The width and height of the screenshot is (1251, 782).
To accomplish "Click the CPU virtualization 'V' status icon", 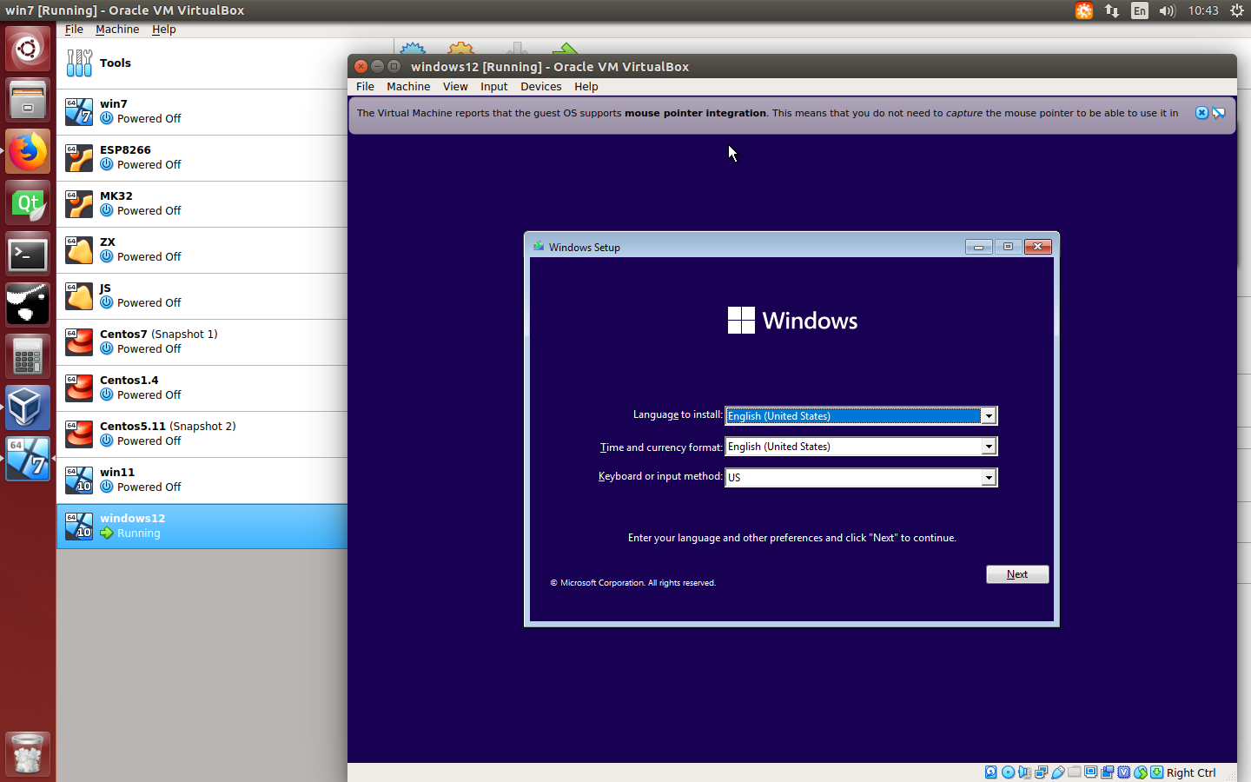I will [1123, 772].
